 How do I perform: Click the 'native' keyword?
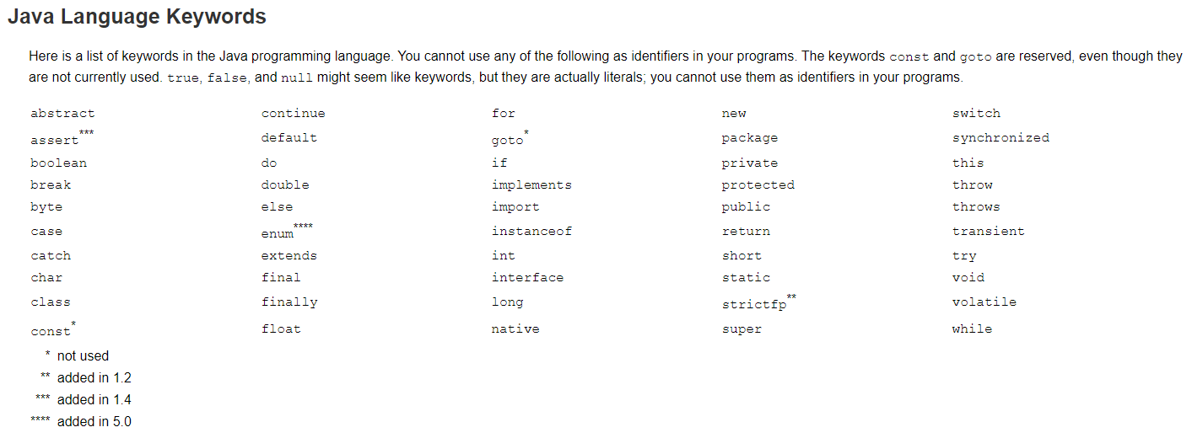tap(515, 329)
